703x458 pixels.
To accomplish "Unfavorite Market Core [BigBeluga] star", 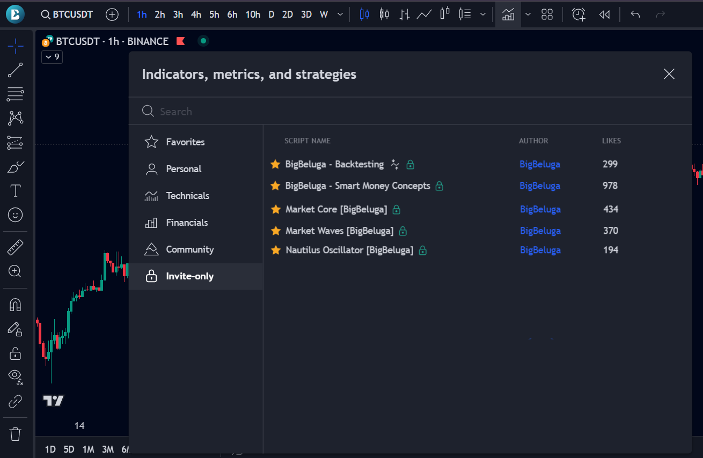I will pyautogui.click(x=275, y=209).
